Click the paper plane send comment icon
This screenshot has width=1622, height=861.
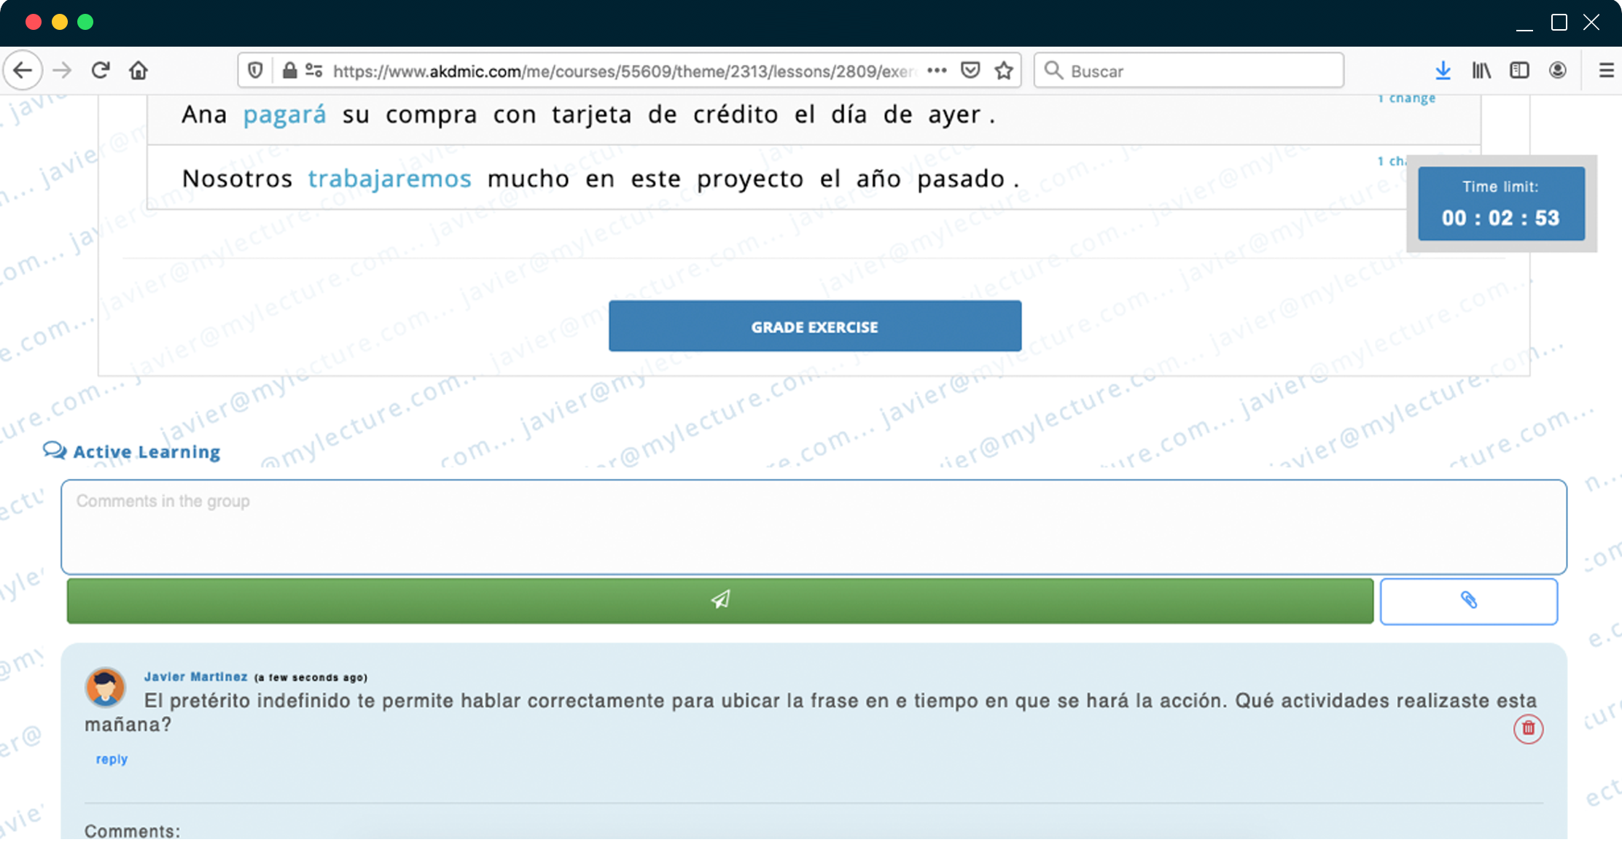pyautogui.click(x=720, y=600)
